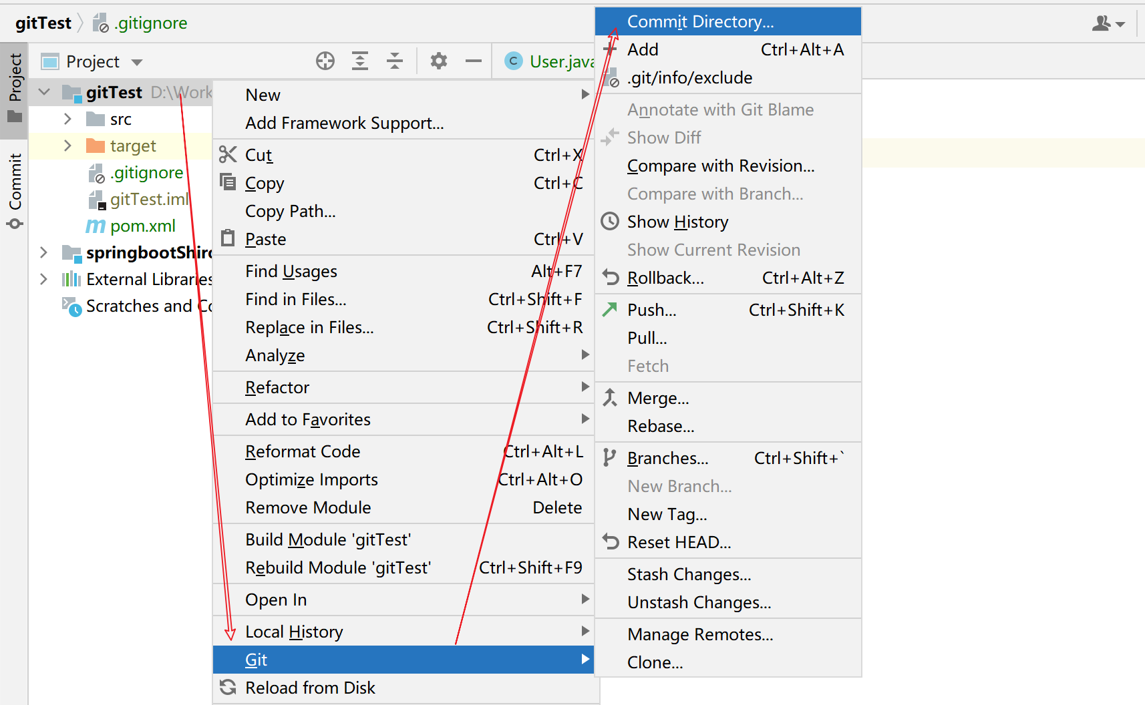Click the user account icon at top right
The image size is (1145, 705).
coord(1108,24)
